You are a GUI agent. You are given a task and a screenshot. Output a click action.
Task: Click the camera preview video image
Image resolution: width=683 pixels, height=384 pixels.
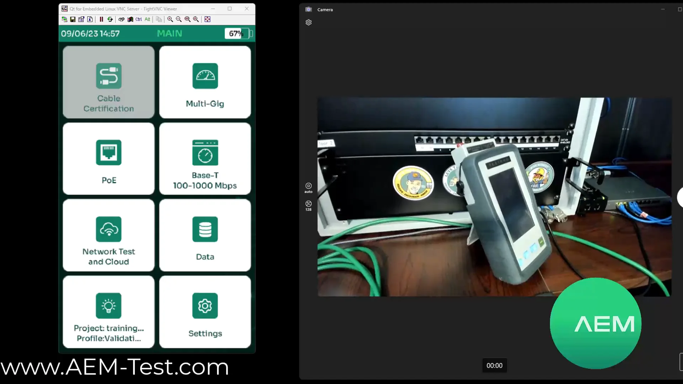pos(494,197)
